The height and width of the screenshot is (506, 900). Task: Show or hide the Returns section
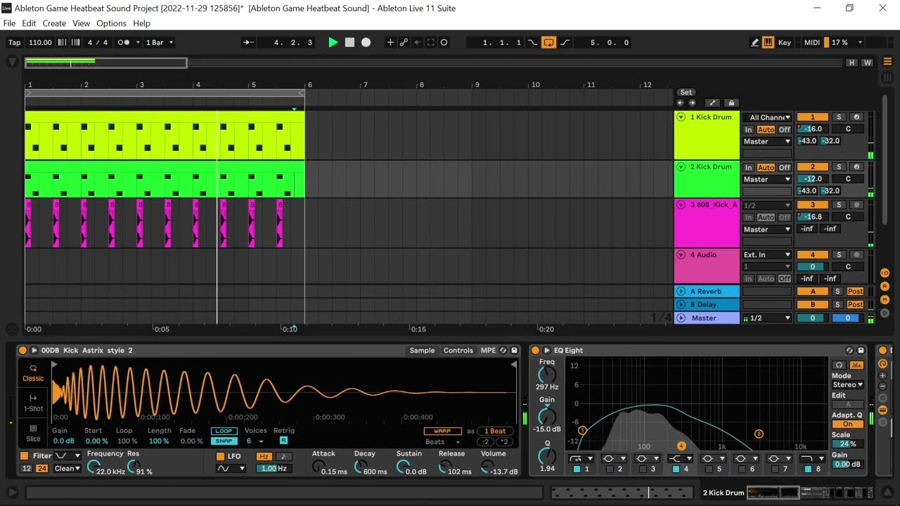[885, 286]
